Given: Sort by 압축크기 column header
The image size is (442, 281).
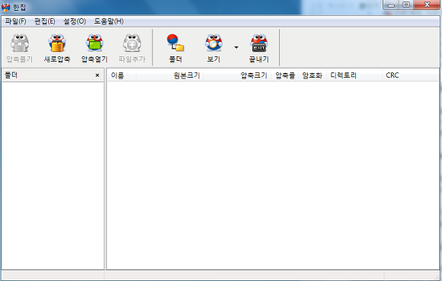Looking at the screenshot, I should point(237,75).
